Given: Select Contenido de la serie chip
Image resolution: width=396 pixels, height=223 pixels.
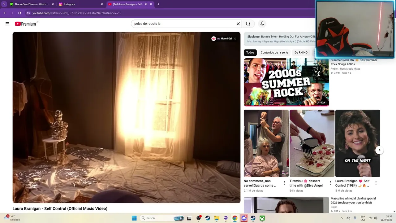Looking at the screenshot, I should (274, 53).
